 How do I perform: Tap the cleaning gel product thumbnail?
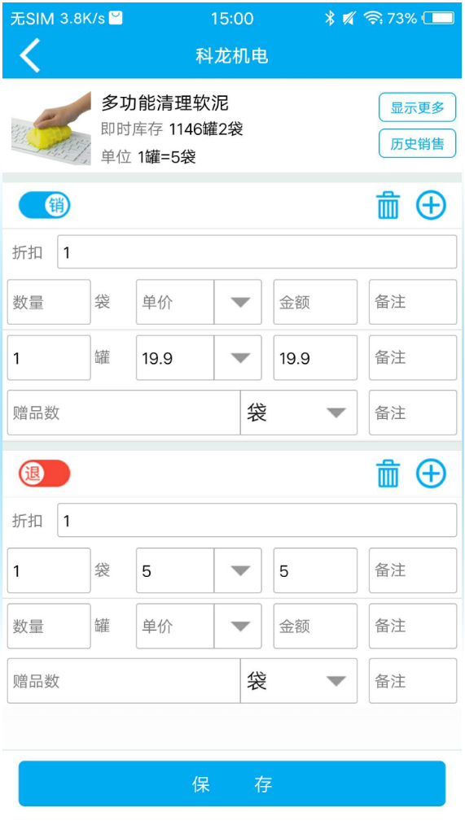point(51,129)
